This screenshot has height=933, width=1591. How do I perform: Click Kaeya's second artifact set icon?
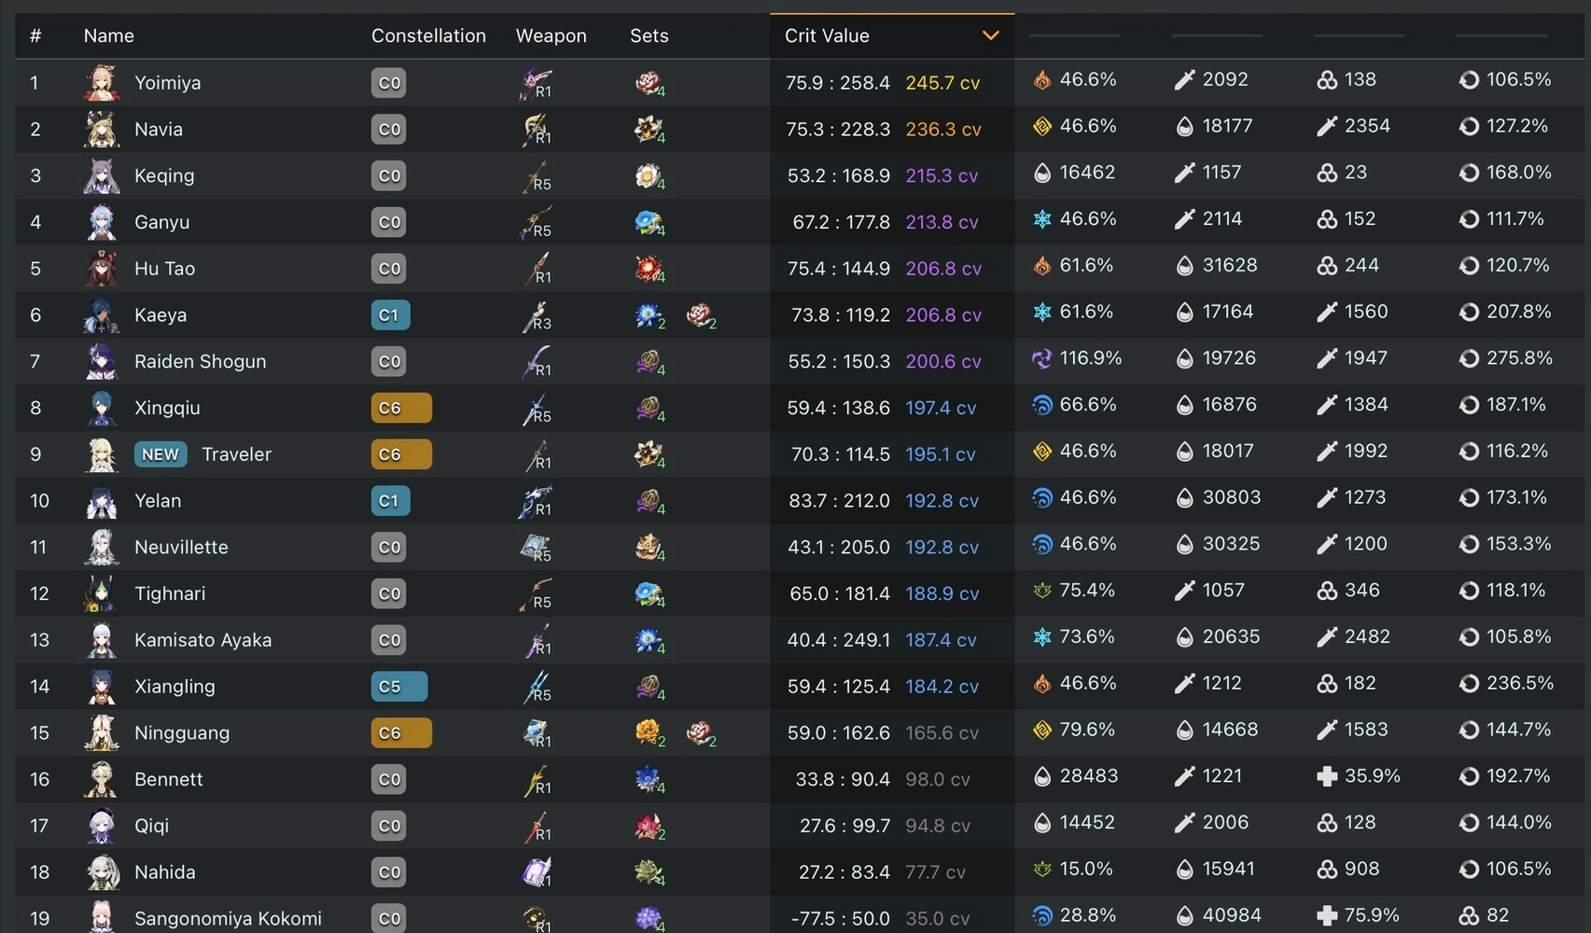click(x=700, y=315)
